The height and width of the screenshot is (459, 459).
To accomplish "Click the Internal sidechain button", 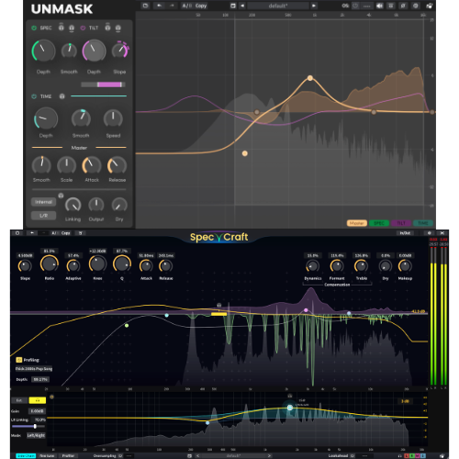I will pos(43,202).
